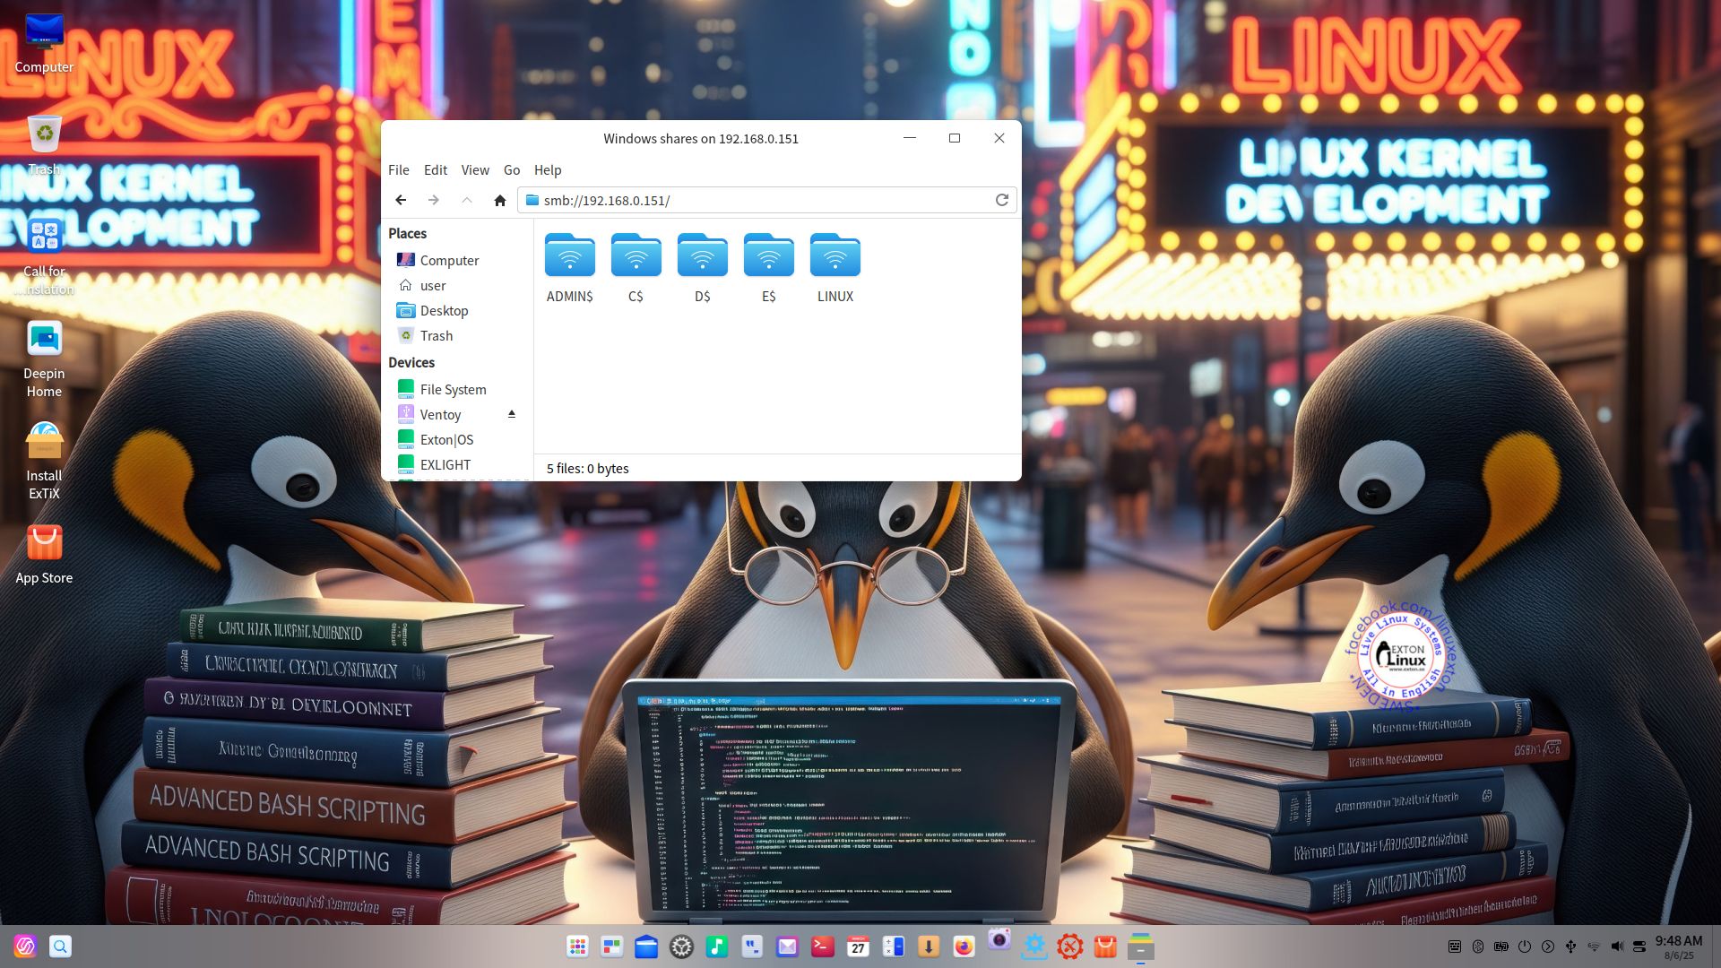
Task: Open the mail client in dock
Action: [787, 946]
